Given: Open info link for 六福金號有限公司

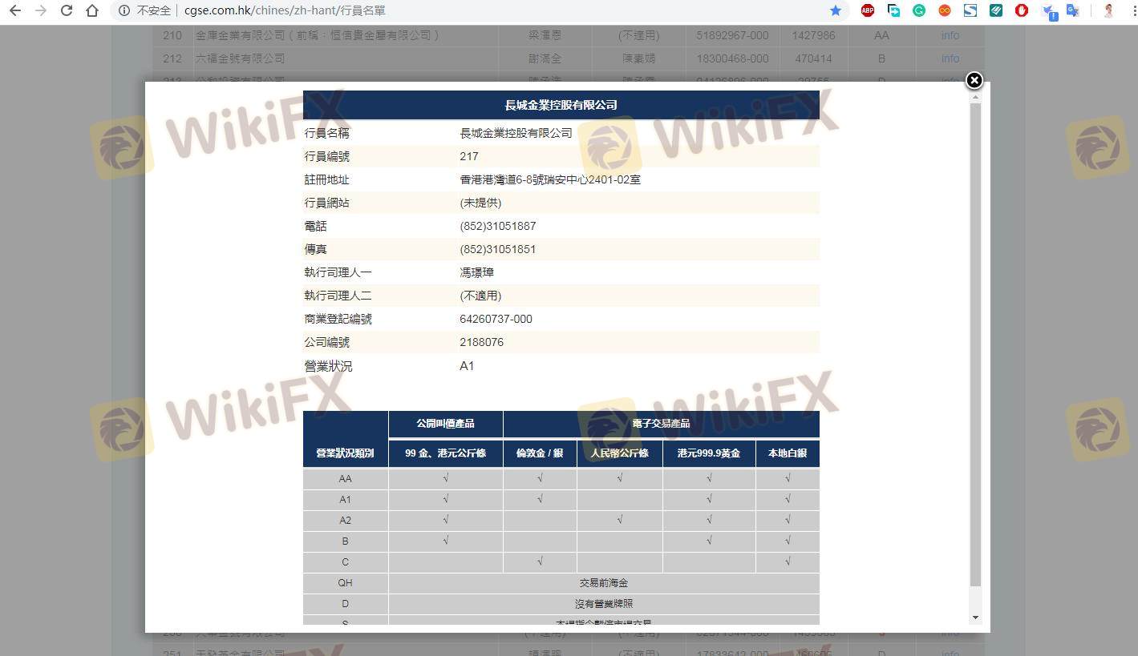Looking at the screenshot, I should coord(950,58).
